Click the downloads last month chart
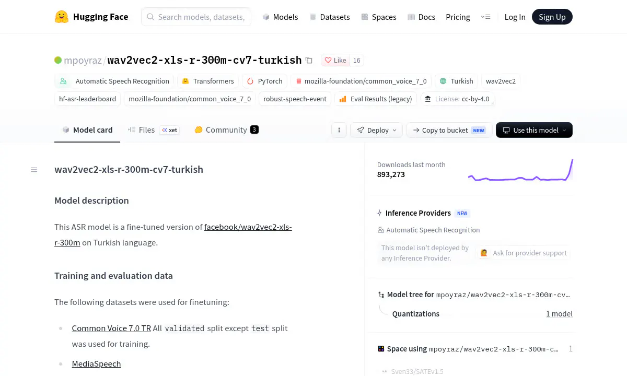Viewport: 627px width, 376px height. (520, 171)
